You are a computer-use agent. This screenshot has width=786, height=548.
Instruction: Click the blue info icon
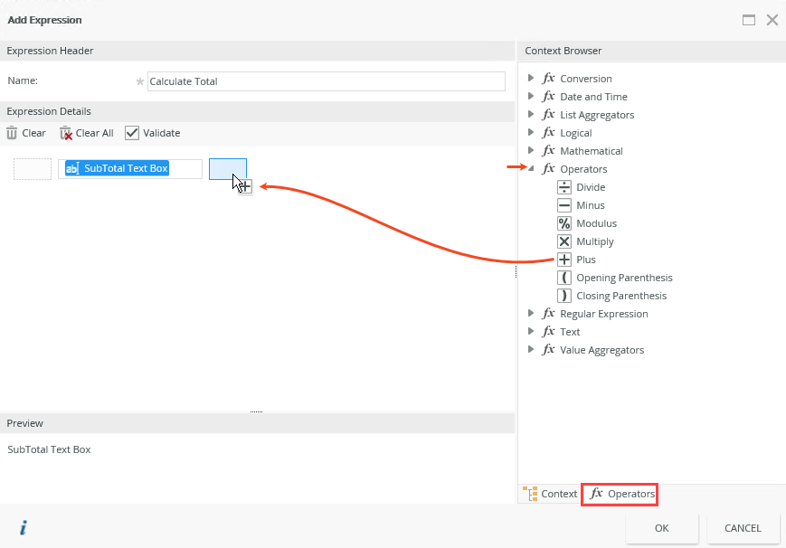(24, 528)
